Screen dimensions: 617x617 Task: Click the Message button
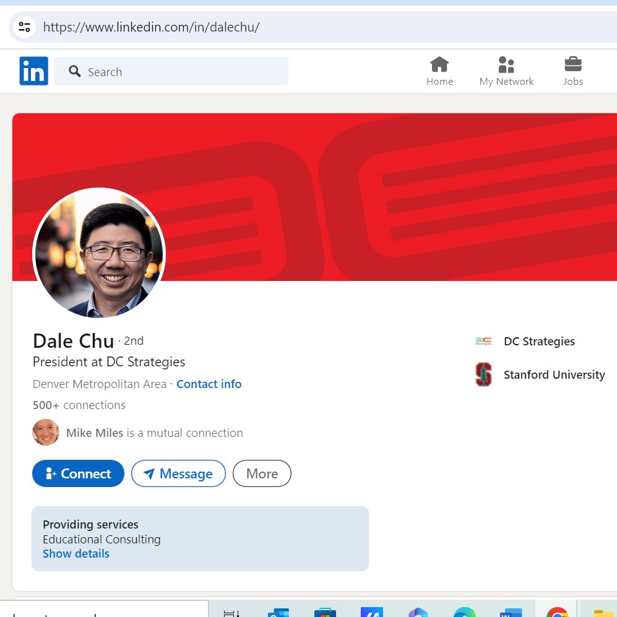click(178, 473)
